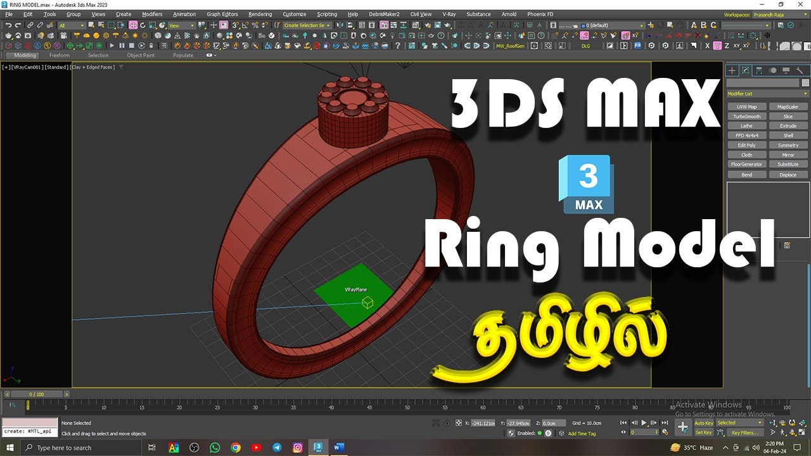Click the highlighted Y axis constraint icon

coord(717,46)
